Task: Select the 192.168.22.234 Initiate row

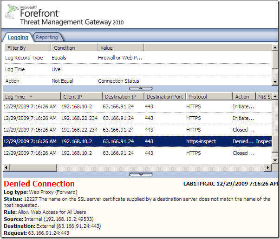Action: [x=137, y=118]
